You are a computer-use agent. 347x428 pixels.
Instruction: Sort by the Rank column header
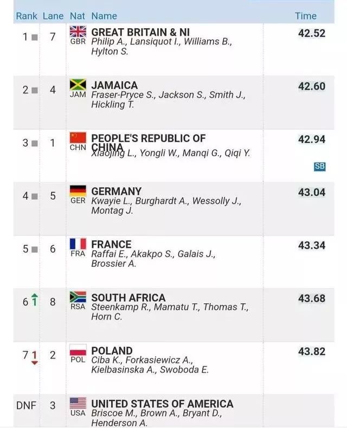click(x=27, y=16)
